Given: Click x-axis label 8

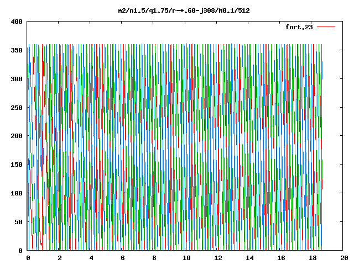Looking at the screenshot, I should coord(154,258).
